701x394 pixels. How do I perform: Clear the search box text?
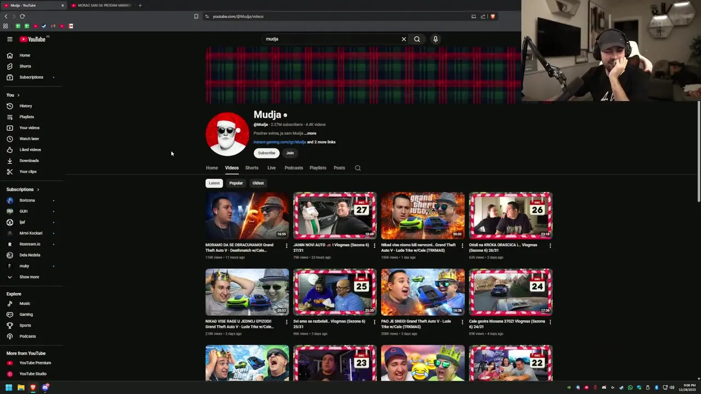click(x=404, y=39)
